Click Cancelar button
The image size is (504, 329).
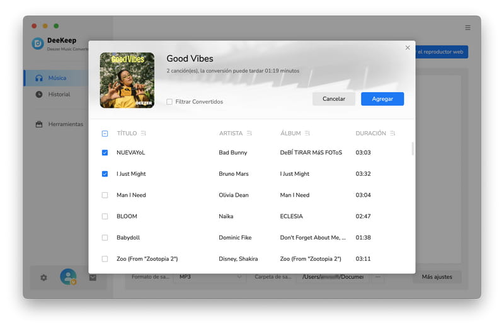click(x=334, y=99)
